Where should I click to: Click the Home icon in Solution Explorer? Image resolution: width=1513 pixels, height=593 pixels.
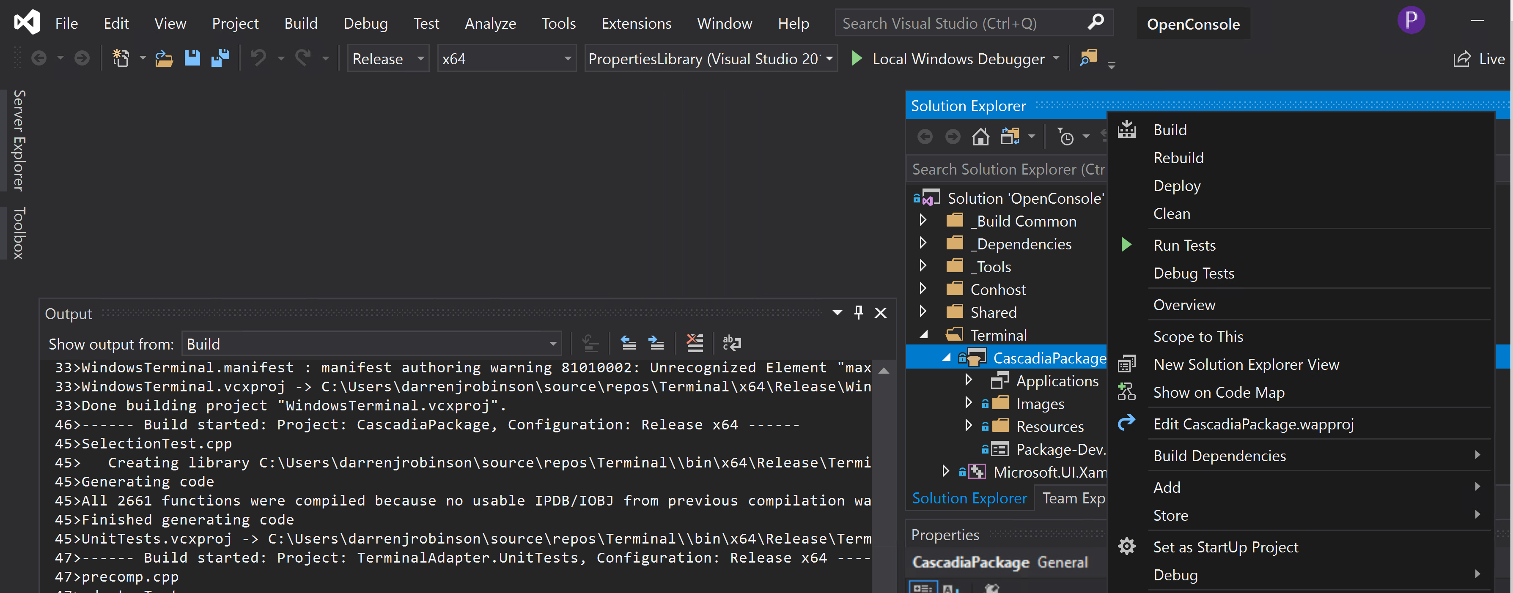click(980, 137)
